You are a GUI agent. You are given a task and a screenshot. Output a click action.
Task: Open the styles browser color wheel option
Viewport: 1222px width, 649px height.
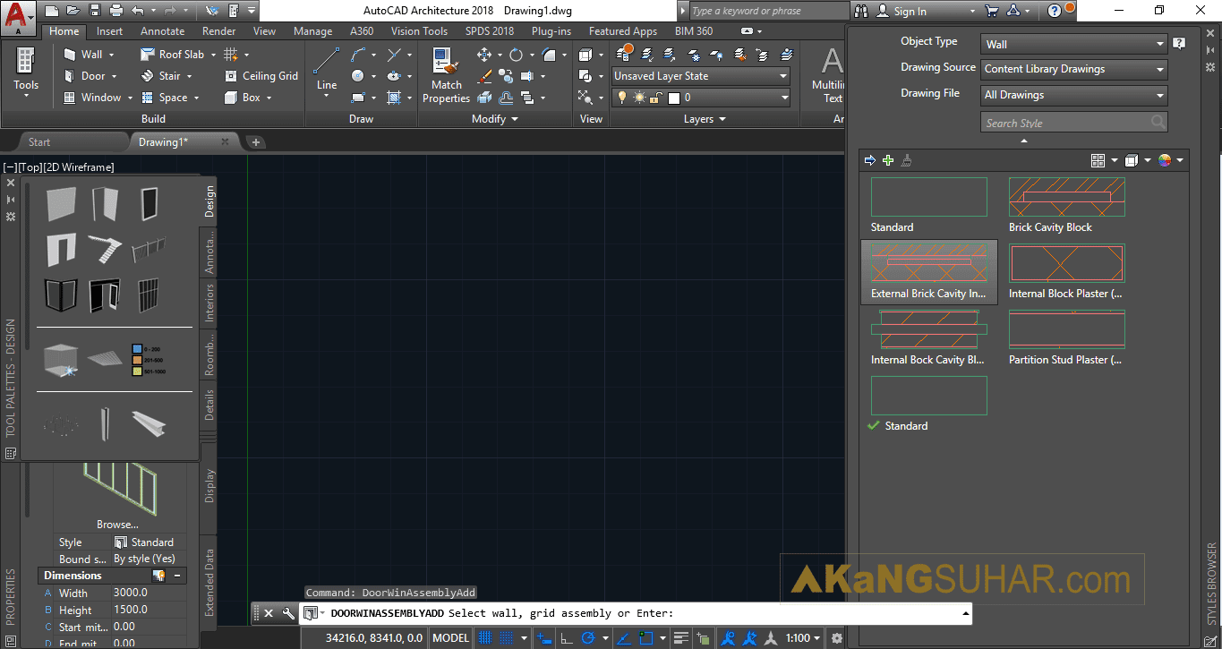[1165, 160]
